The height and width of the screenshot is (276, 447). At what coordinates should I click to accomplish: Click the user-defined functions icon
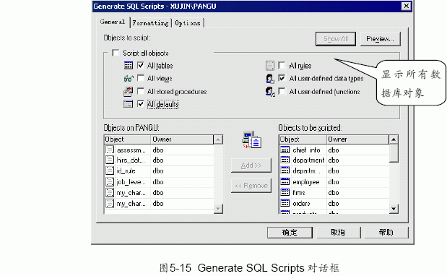coord(270,92)
